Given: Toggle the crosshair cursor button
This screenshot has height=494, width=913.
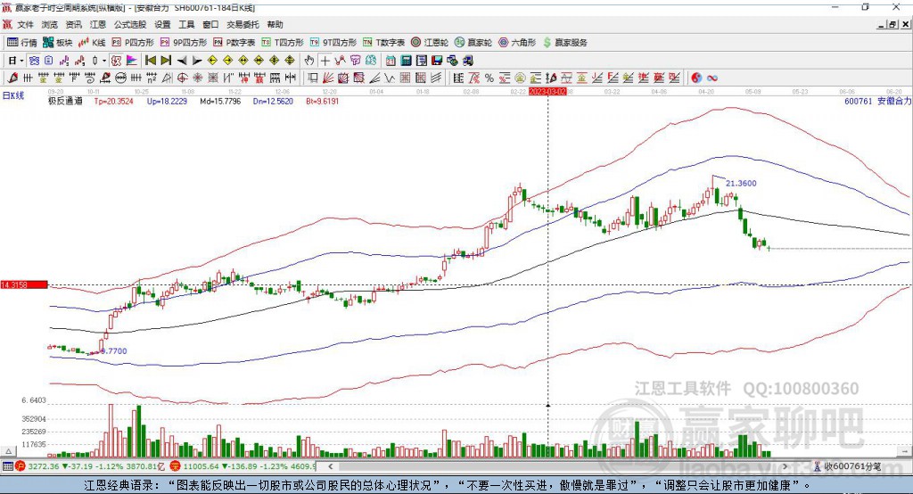Looking at the screenshot, I should [325, 61].
